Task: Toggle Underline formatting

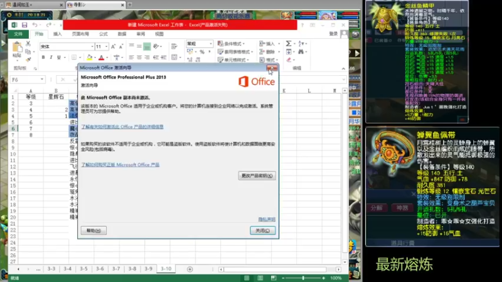Action: coord(58,58)
